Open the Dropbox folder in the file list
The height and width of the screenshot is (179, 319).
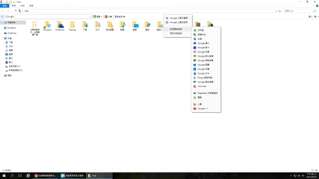click(47, 26)
